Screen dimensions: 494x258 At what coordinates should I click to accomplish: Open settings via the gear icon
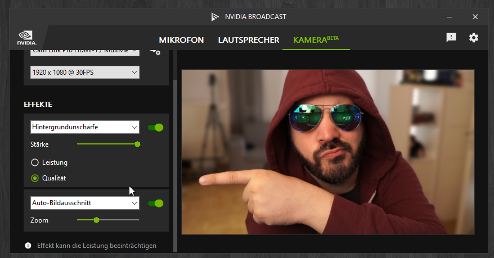pyautogui.click(x=474, y=38)
